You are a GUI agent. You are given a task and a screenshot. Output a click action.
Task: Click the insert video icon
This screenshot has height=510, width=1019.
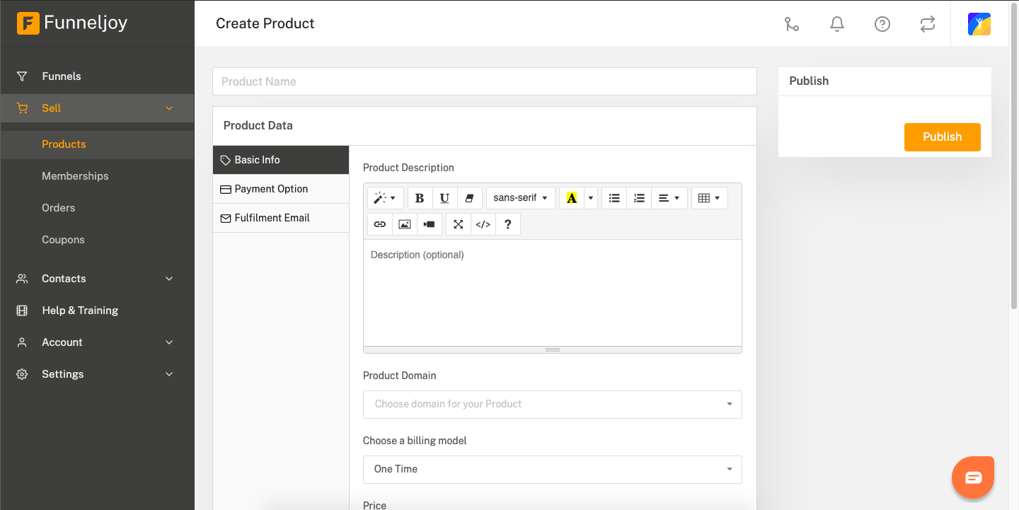click(430, 224)
